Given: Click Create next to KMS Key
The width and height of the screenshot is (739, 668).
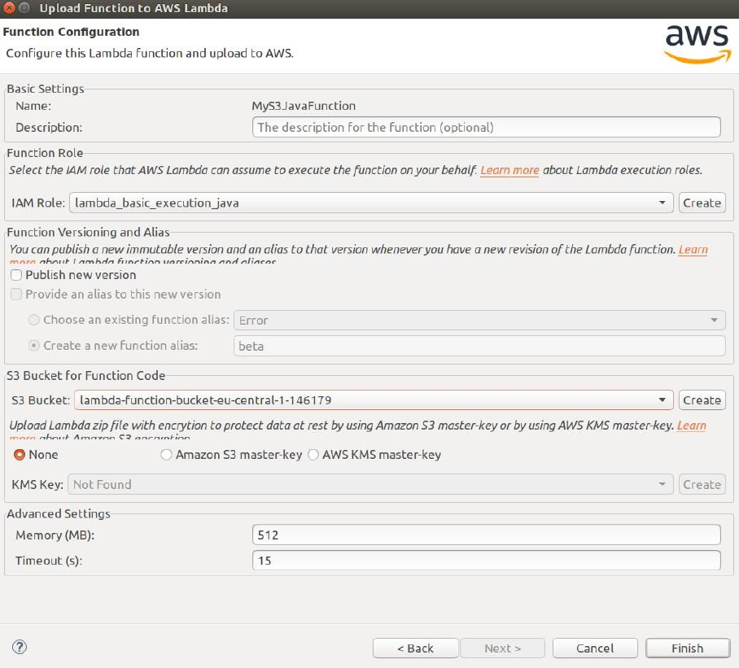Looking at the screenshot, I should (x=702, y=484).
